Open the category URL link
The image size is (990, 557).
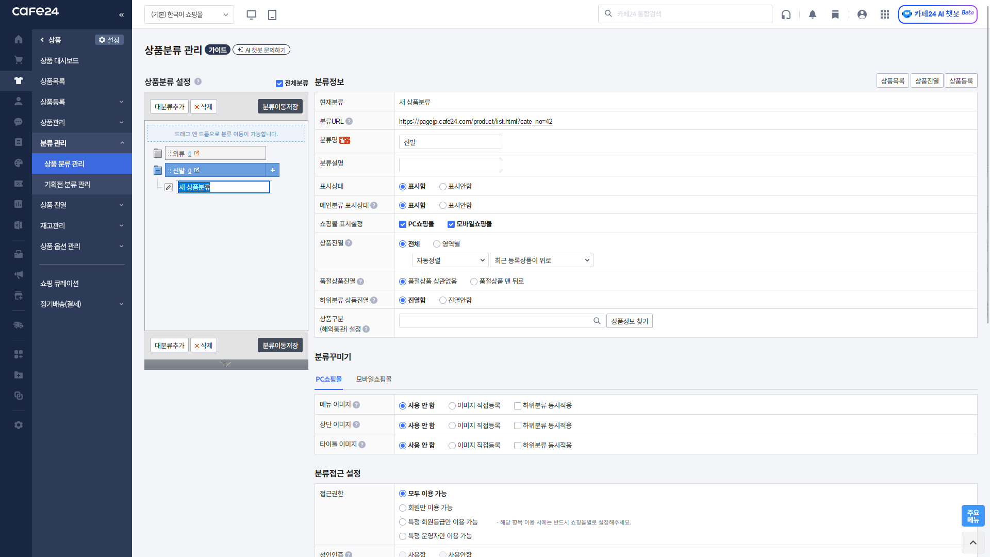pyautogui.click(x=475, y=122)
